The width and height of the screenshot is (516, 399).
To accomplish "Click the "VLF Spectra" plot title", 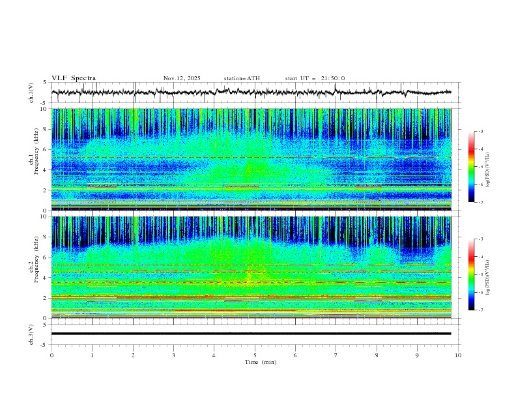I will pos(74,78).
